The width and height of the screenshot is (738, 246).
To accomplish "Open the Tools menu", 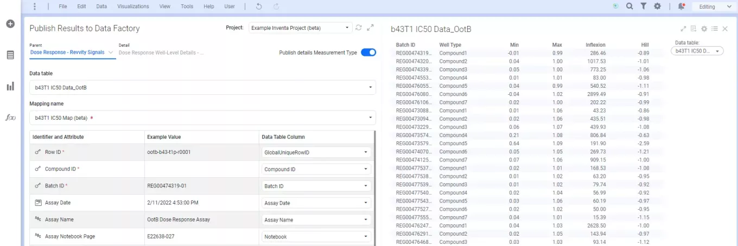I will (x=187, y=7).
